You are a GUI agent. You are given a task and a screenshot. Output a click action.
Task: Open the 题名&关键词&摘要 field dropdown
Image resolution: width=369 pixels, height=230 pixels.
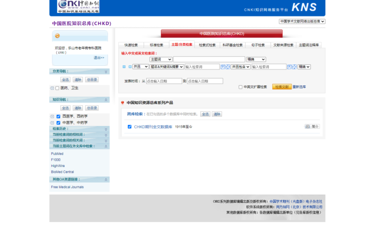(167, 67)
